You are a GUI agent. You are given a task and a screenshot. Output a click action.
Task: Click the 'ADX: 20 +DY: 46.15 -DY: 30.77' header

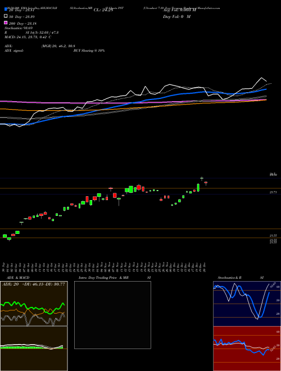tap(34, 284)
